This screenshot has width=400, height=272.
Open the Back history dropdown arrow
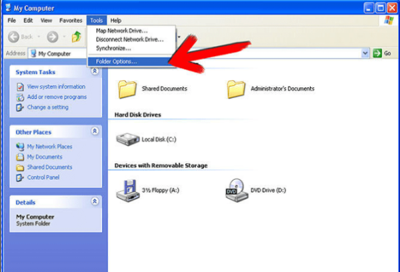pyautogui.click(x=39, y=37)
